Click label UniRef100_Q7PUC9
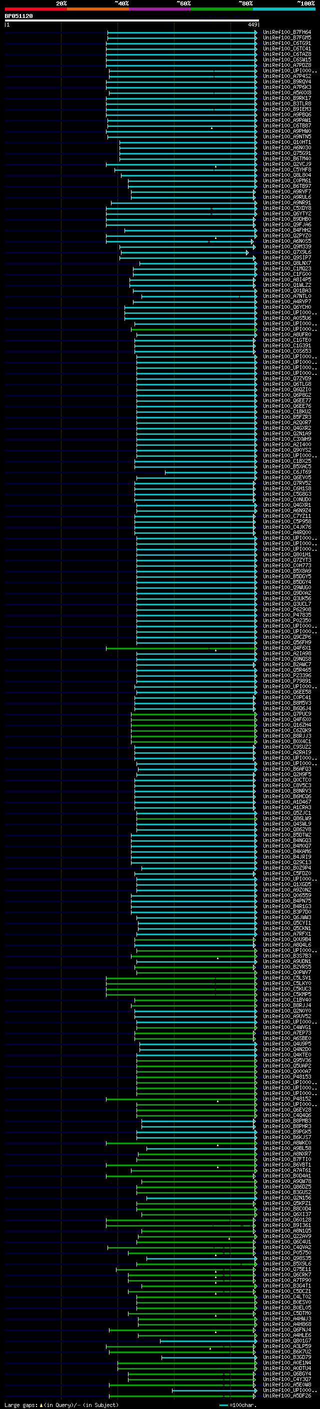Image resolution: width=320 pixels, height=1409 pixels. click(x=287, y=714)
